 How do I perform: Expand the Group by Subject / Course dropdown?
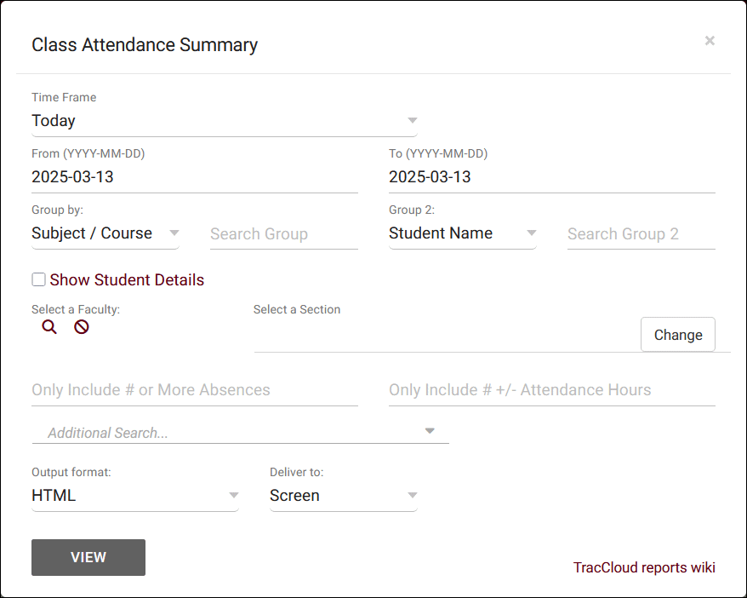click(105, 233)
